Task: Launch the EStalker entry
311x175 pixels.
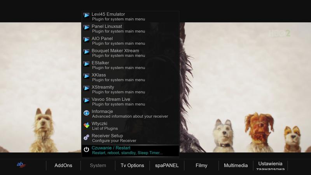Action: (x=130, y=65)
